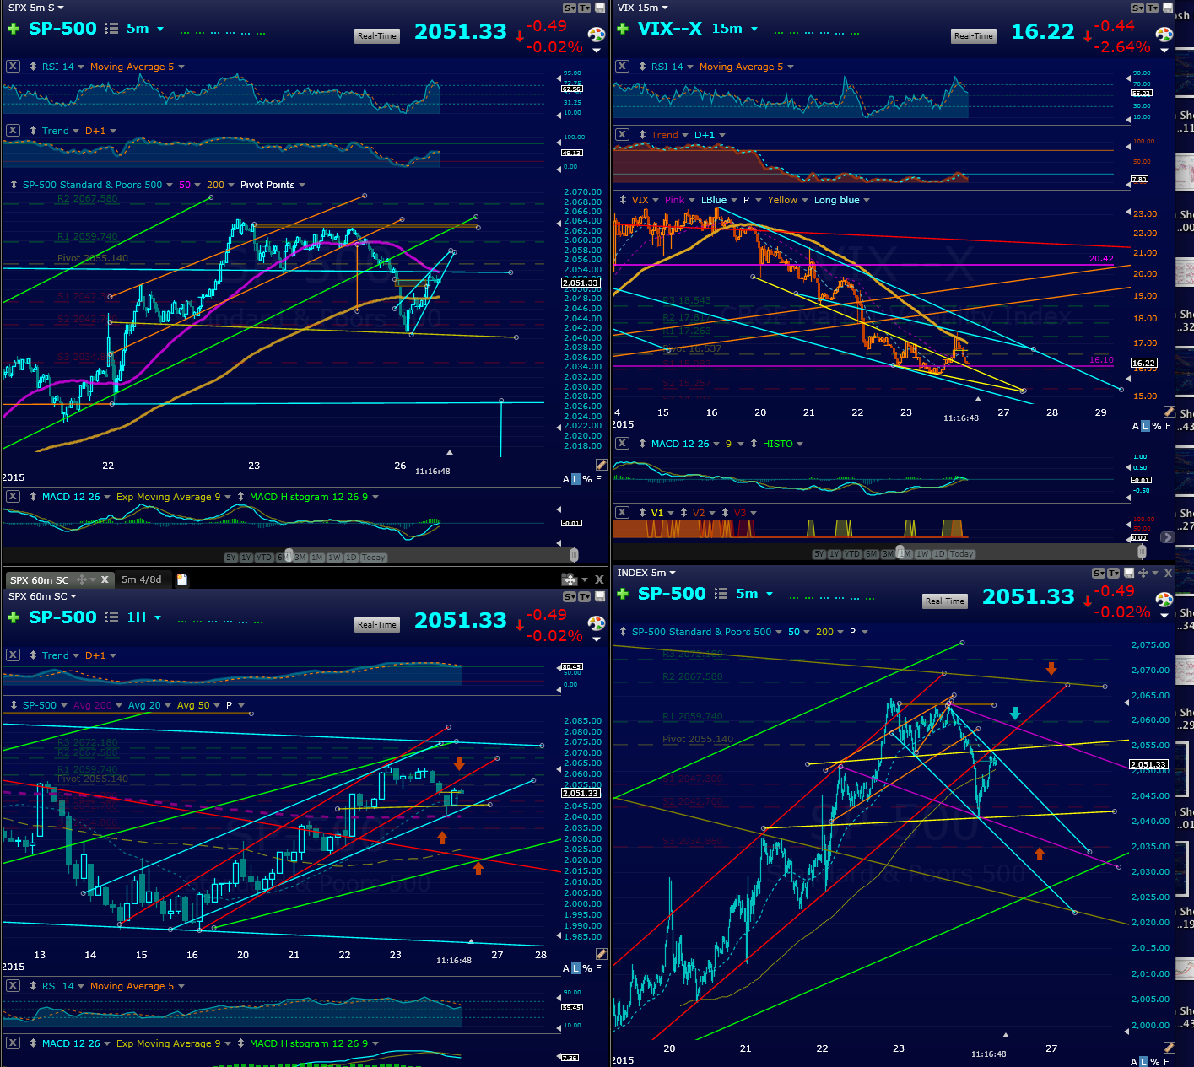Toggle % percent scale in VIX chart
Viewport: 1194px width, 1067px height.
pyautogui.click(x=1156, y=426)
